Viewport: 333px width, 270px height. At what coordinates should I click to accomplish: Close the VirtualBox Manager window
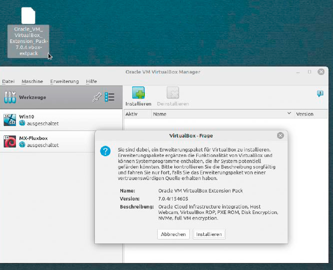click(x=321, y=71)
